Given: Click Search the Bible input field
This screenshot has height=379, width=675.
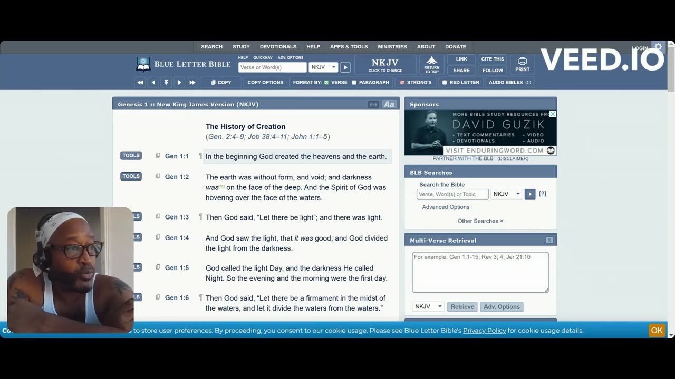Looking at the screenshot, I should coord(452,194).
